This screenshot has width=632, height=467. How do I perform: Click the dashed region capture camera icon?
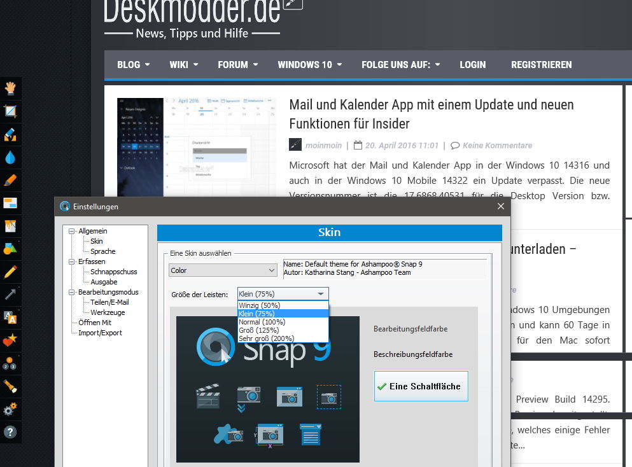[329, 397]
